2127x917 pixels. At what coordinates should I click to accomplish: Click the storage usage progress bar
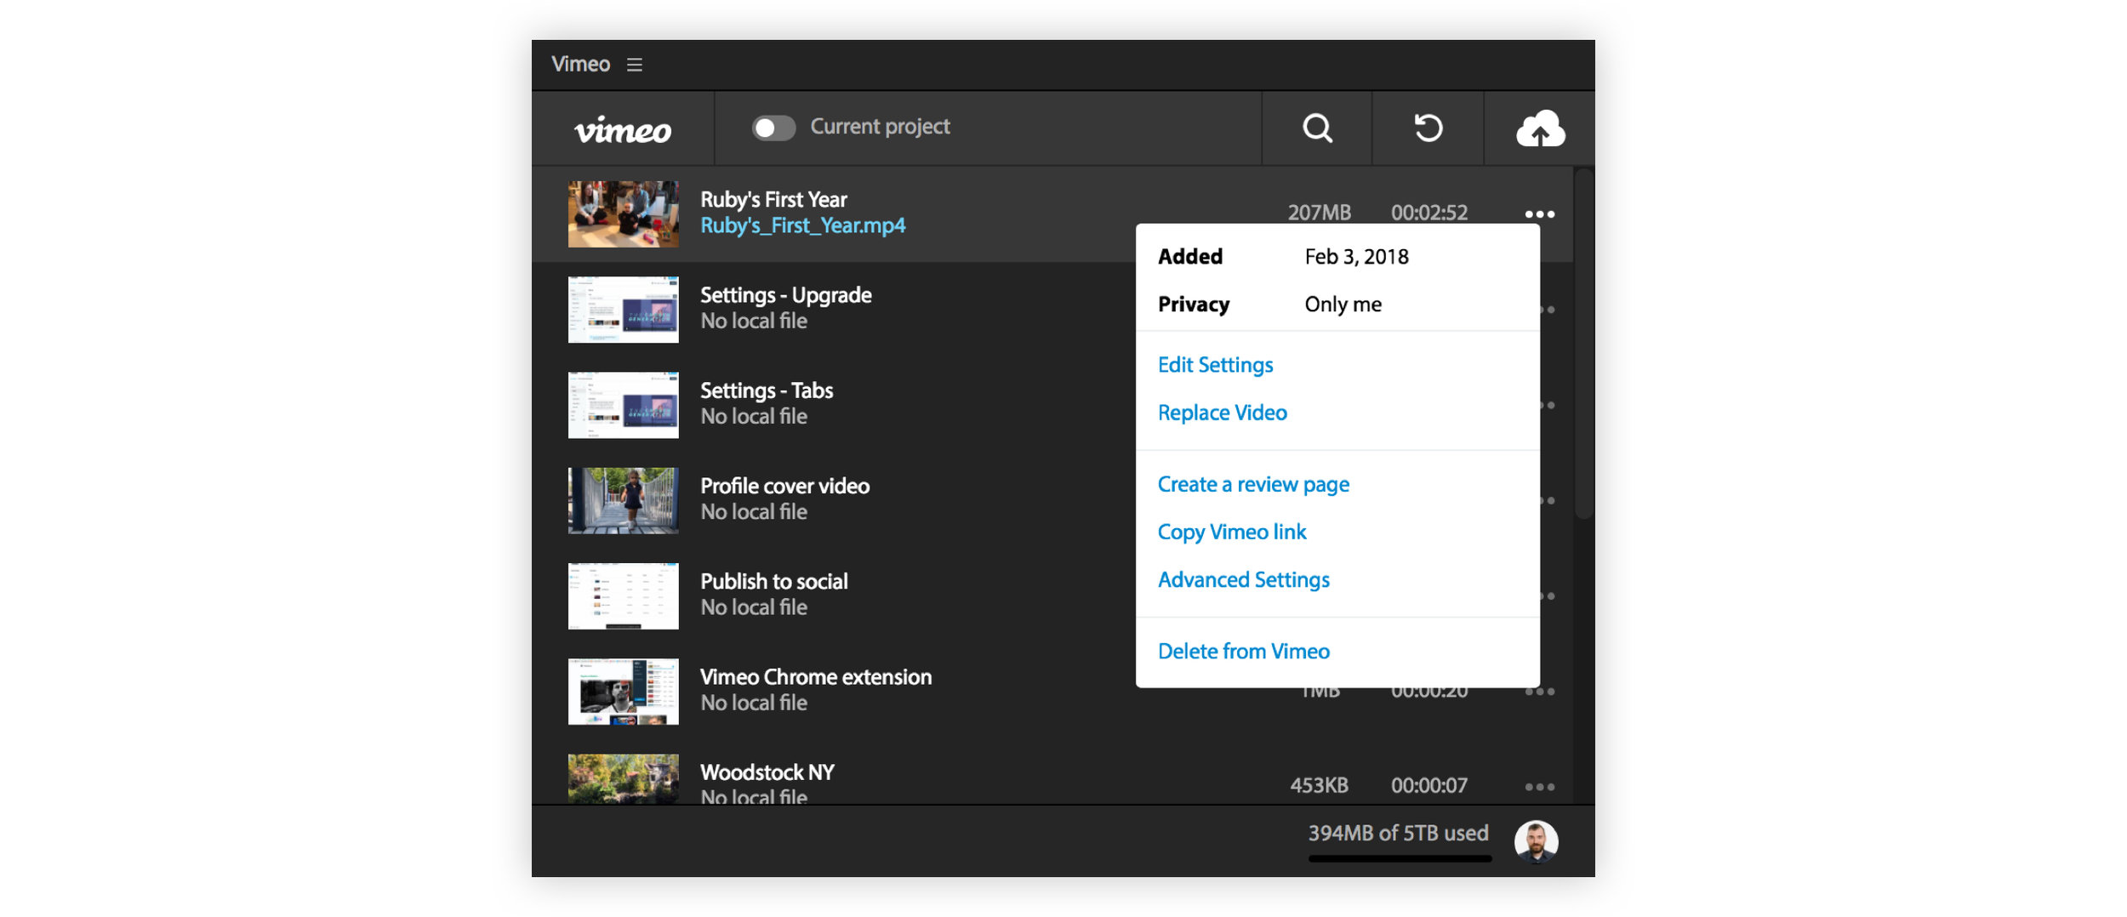point(1400,858)
